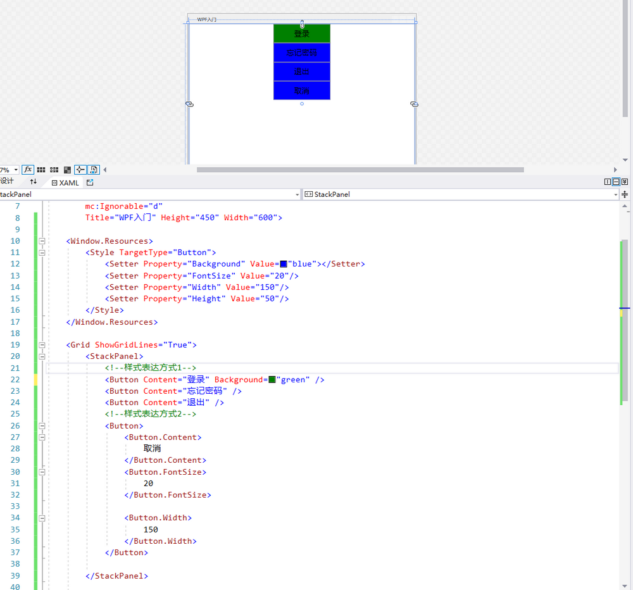Open the right StackPanel member dropdown
Screen dimensions: 633x590
click(x=616, y=194)
